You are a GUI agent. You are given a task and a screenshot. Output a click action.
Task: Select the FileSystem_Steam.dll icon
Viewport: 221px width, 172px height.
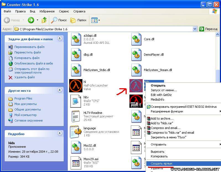136,70
